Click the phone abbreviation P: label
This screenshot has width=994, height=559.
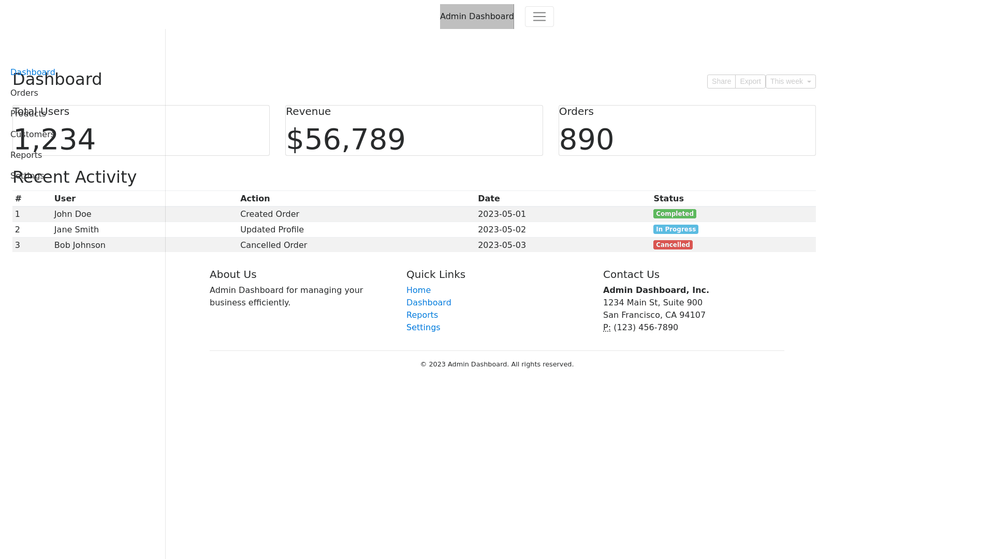[x=606, y=328]
